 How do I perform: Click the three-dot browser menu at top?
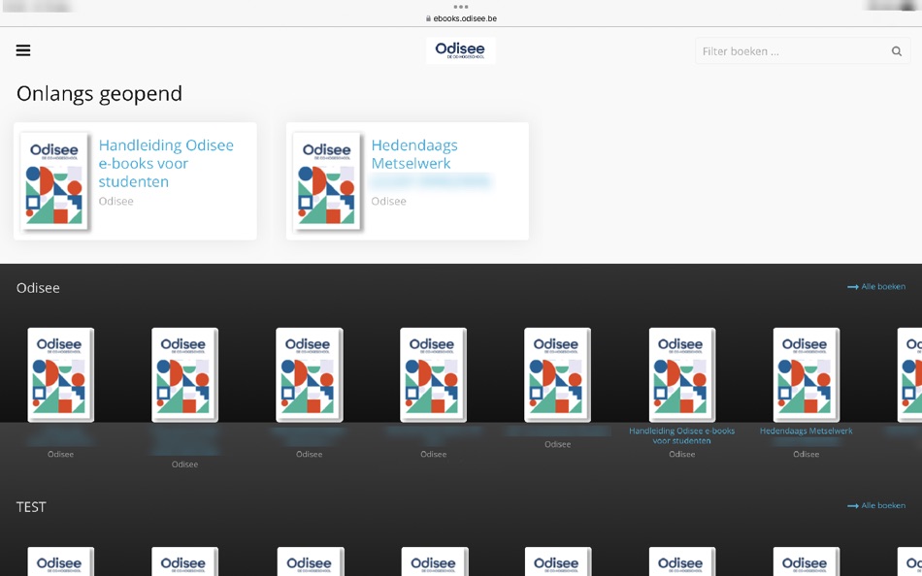(x=461, y=7)
